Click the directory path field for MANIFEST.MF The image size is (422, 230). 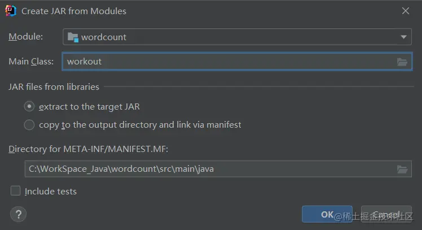(218, 169)
